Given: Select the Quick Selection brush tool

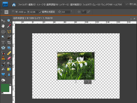Looking at the screenshot, I should (x=9, y=37).
